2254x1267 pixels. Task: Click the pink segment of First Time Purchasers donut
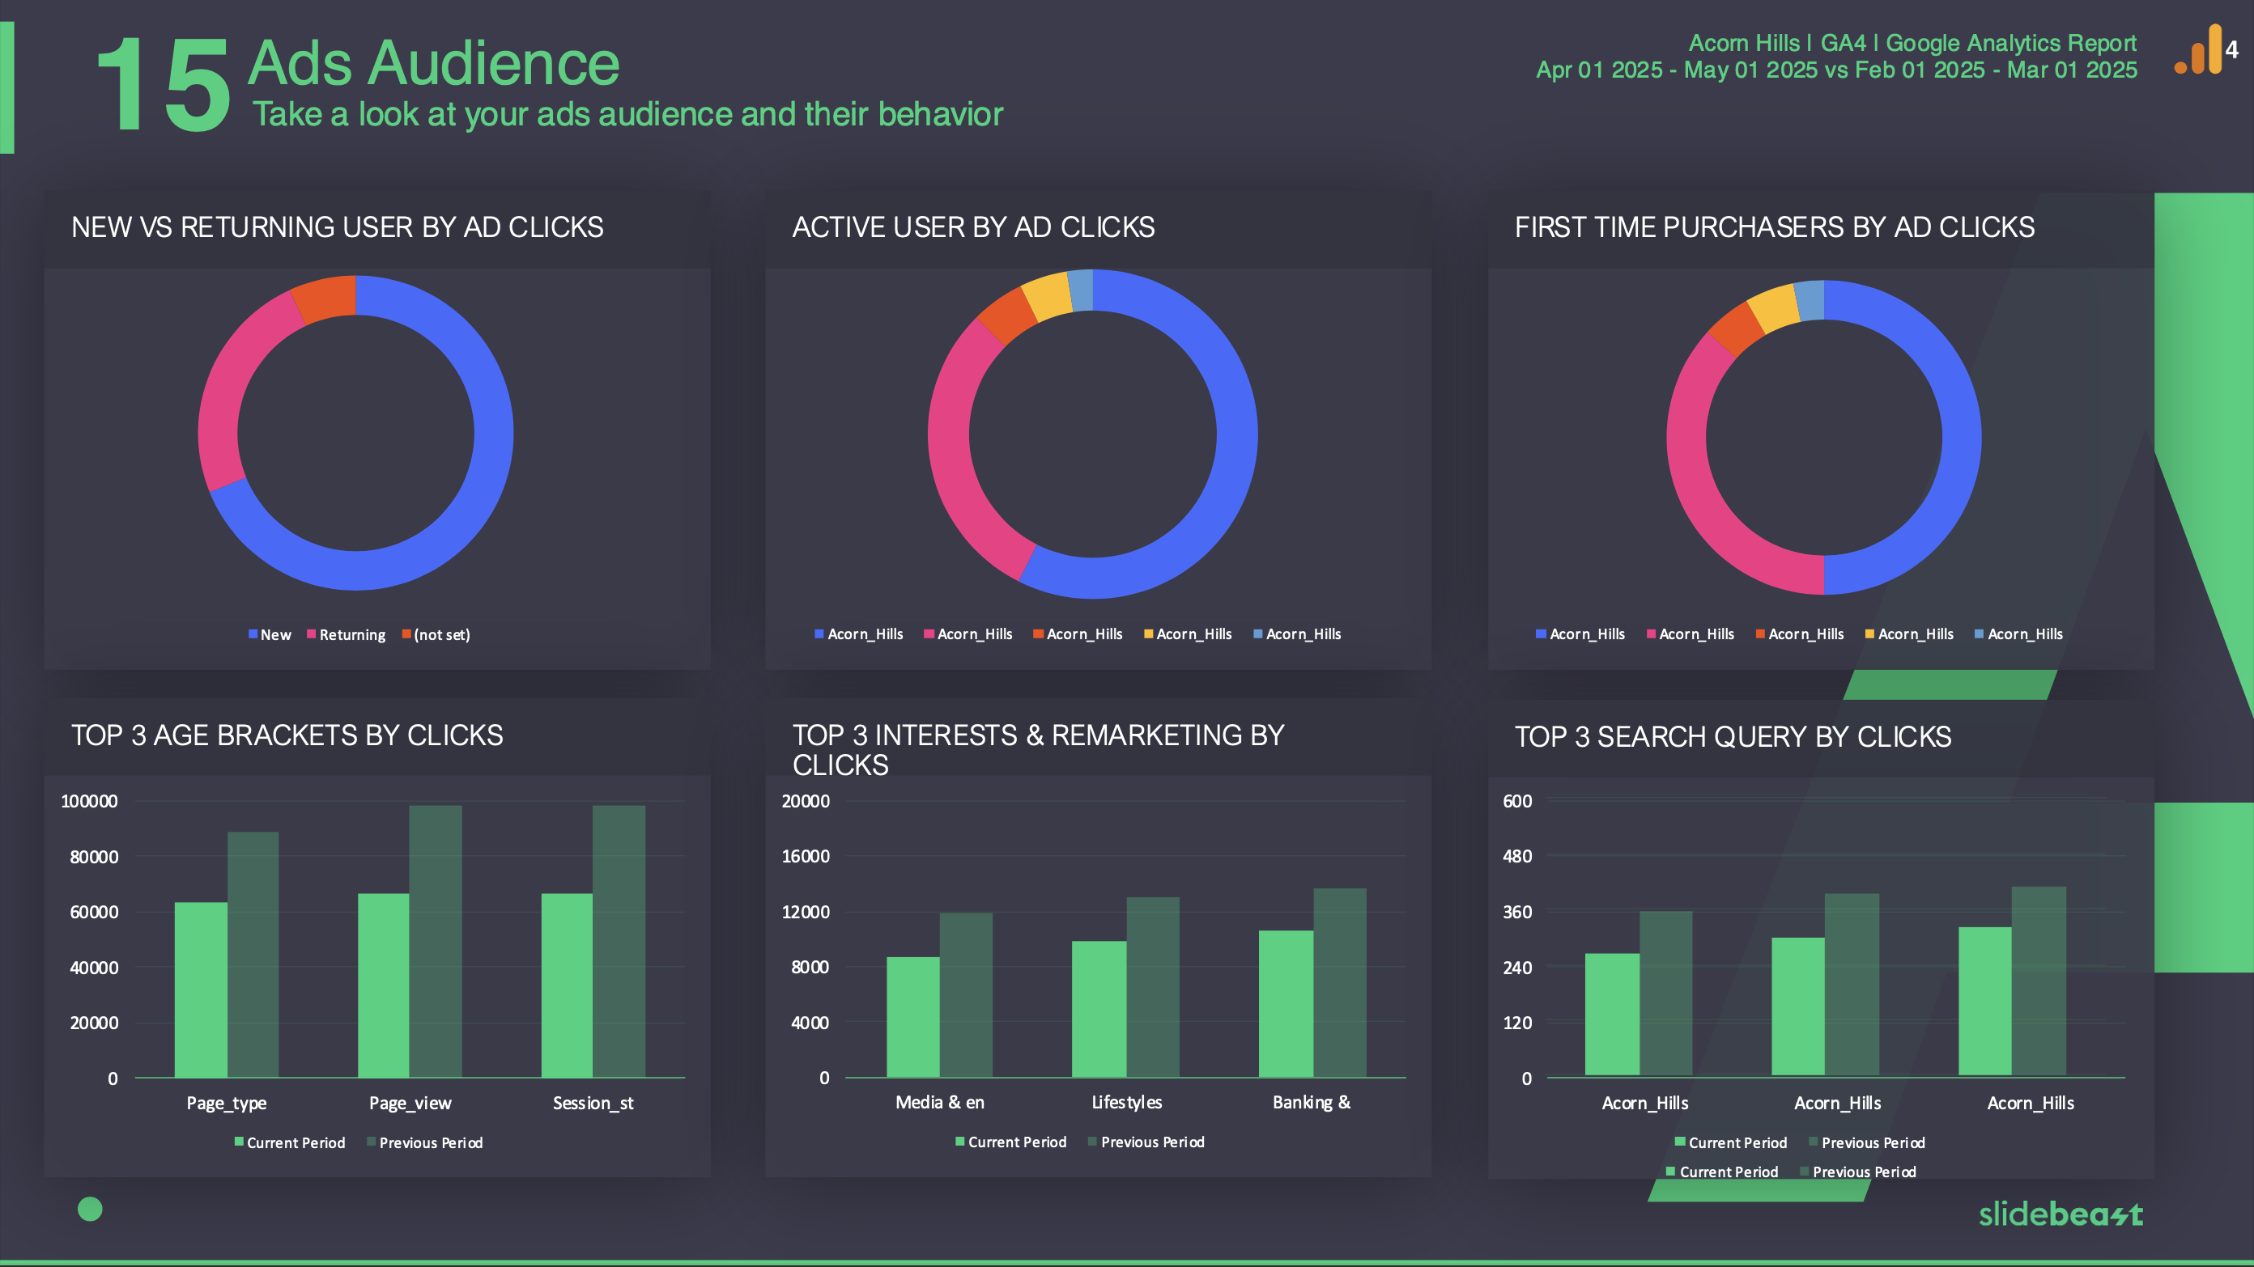pyautogui.click(x=1693, y=489)
